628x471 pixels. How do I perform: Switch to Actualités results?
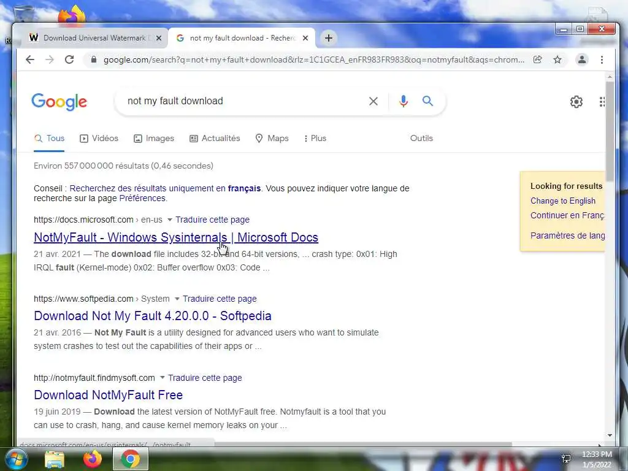215,138
